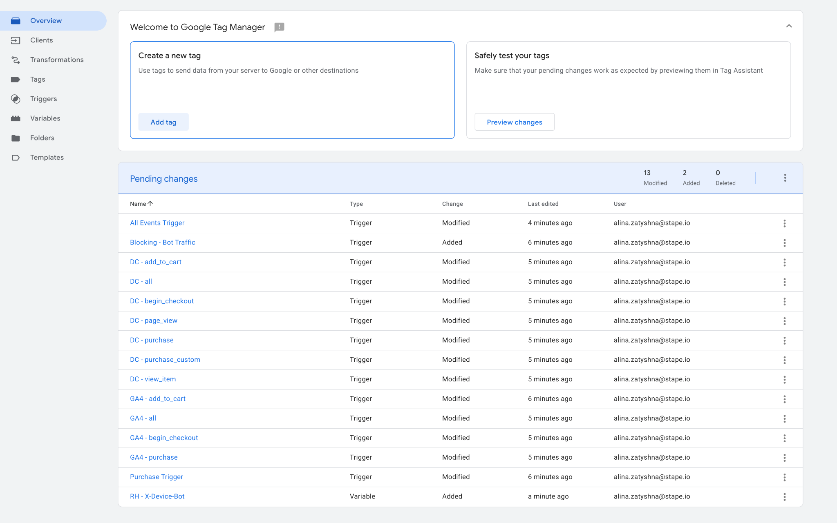Screen dimensions: 837x523
Task: Open the Pending changes heading link
Action: pos(163,179)
